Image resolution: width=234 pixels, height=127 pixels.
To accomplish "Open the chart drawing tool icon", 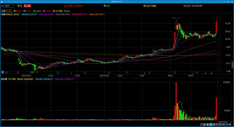I will tap(217, 124).
